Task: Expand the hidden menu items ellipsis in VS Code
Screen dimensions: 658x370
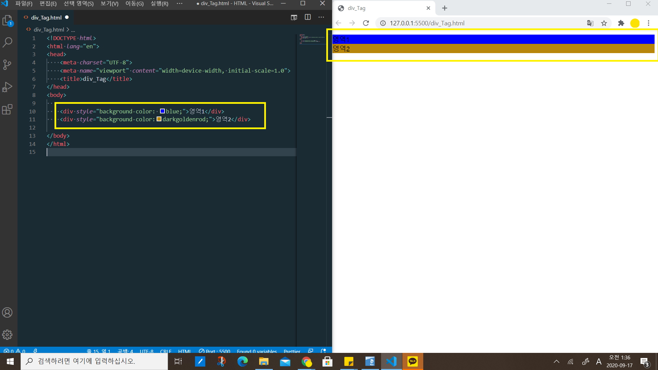Action: point(179,3)
